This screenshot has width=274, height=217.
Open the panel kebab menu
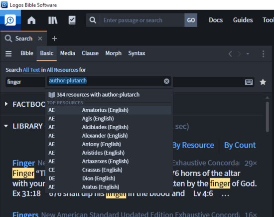pos(264,54)
